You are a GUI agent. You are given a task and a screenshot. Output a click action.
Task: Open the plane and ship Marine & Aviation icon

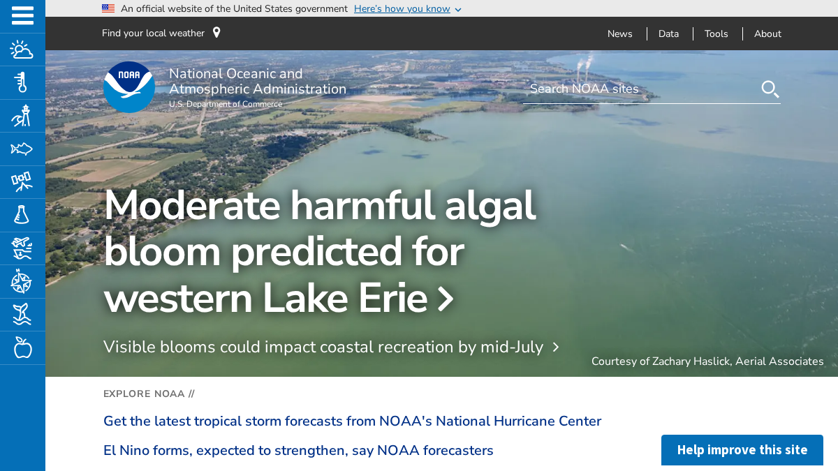pyautogui.click(x=22, y=248)
